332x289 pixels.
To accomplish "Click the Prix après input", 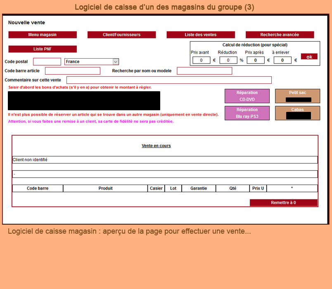I will 256,60.
